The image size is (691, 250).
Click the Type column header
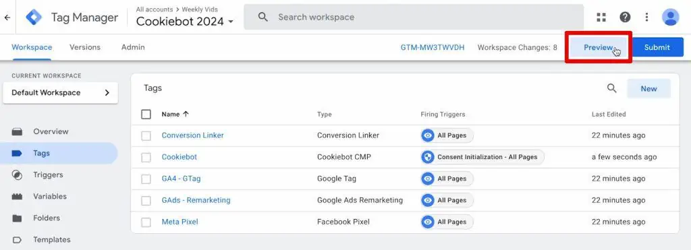325,115
